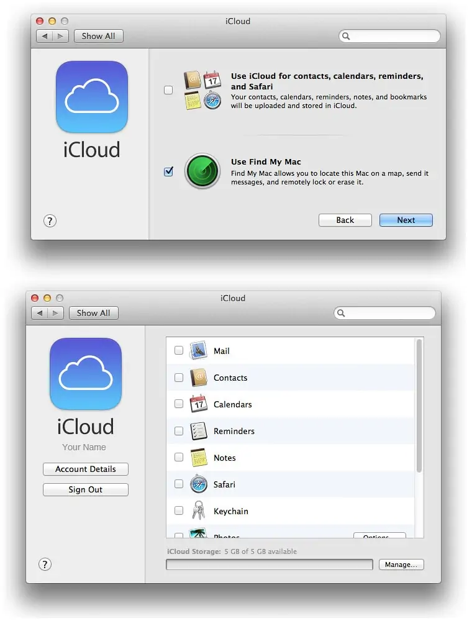The image size is (472, 621).
Task: Focus the search field in the bottom window
Action: pos(384,313)
